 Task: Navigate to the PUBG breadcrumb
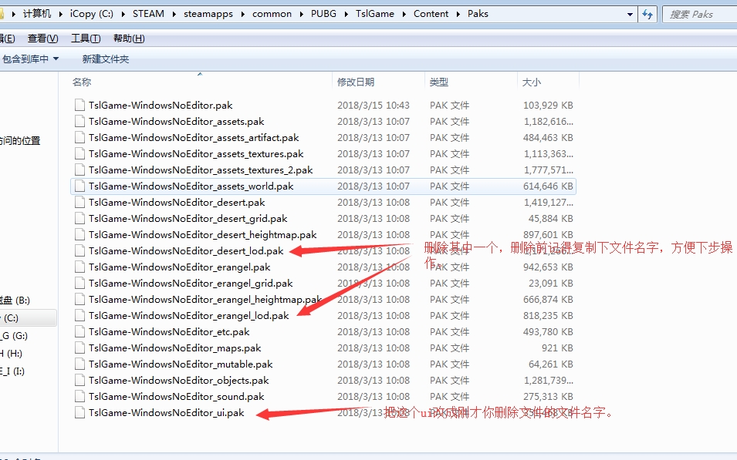pos(324,14)
